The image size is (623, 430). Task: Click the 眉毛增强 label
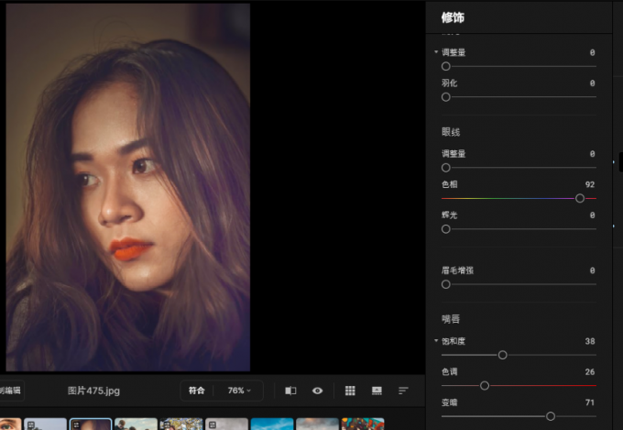coord(457,270)
